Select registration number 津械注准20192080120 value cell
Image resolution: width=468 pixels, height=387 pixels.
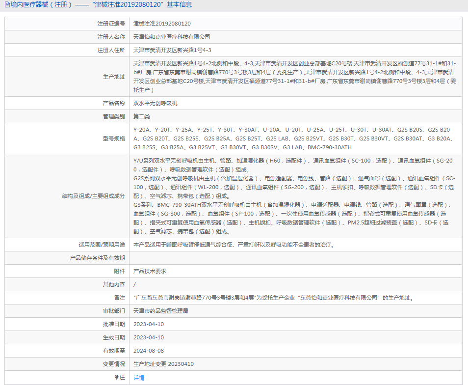162,24
